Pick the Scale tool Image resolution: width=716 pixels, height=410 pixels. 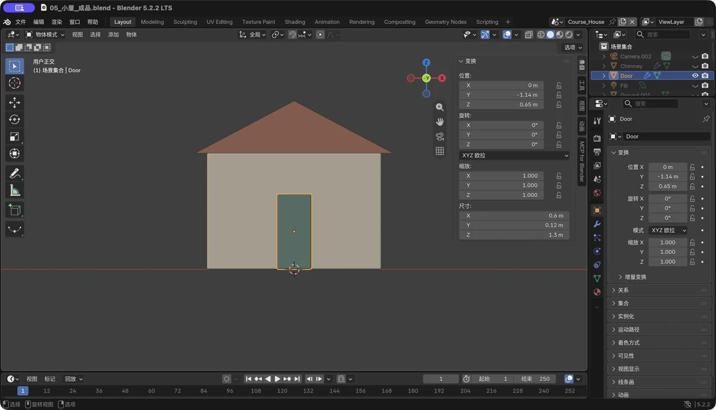tap(14, 136)
